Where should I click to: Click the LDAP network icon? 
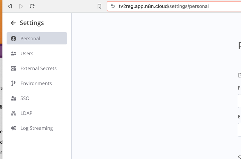(x=14, y=113)
